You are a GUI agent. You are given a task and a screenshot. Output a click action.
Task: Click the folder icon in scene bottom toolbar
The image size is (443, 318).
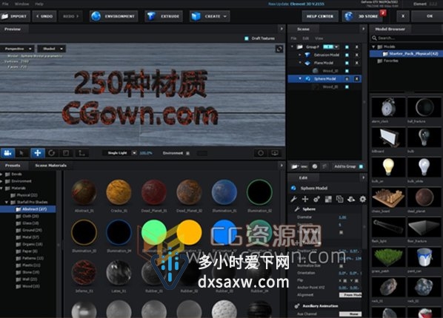tap(295, 166)
